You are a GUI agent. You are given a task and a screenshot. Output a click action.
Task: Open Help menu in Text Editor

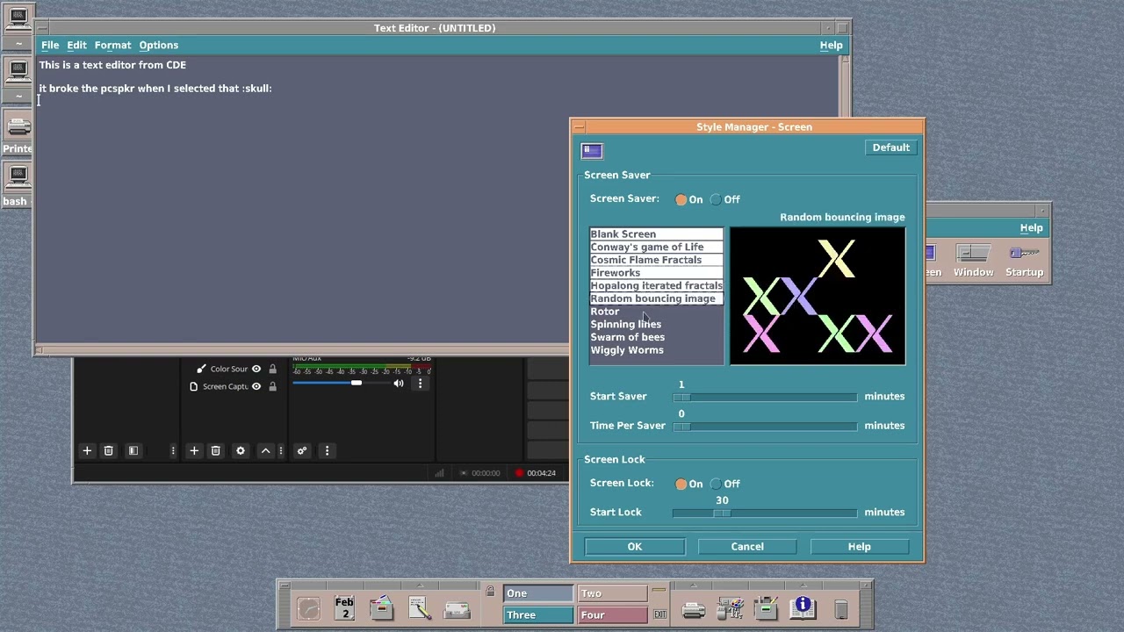point(831,45)
